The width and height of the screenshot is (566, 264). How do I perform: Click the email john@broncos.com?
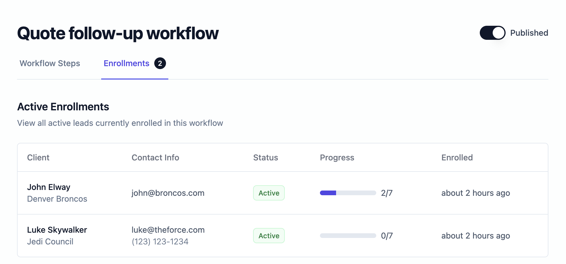pyautogui.click(x=168, y=193)
